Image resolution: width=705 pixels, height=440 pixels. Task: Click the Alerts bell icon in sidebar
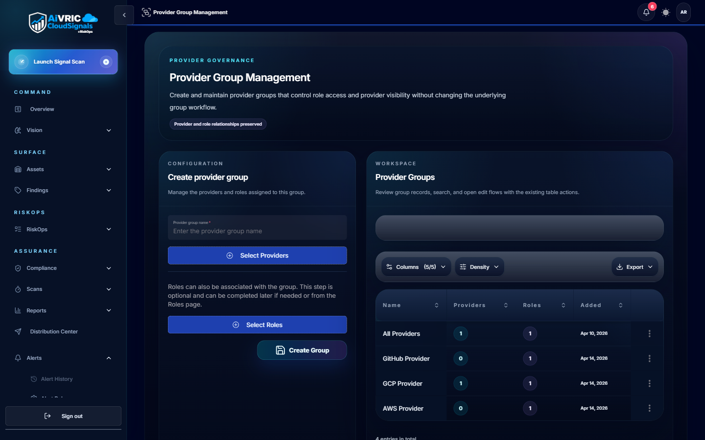[18, 358]
